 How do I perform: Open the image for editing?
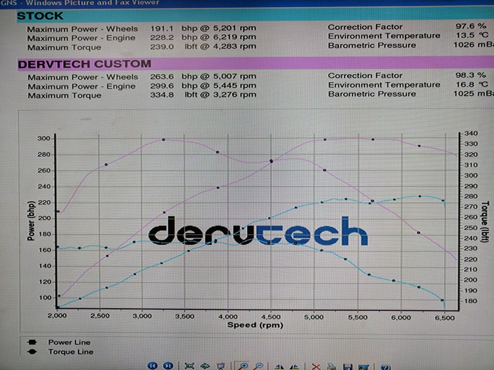364,366
